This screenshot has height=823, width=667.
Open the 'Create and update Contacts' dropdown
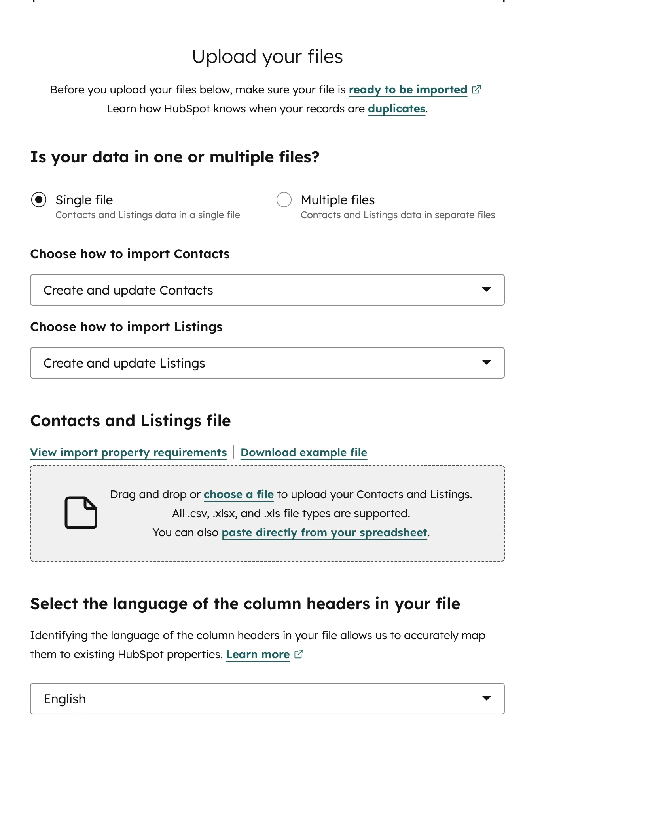(x=267, y=290)
